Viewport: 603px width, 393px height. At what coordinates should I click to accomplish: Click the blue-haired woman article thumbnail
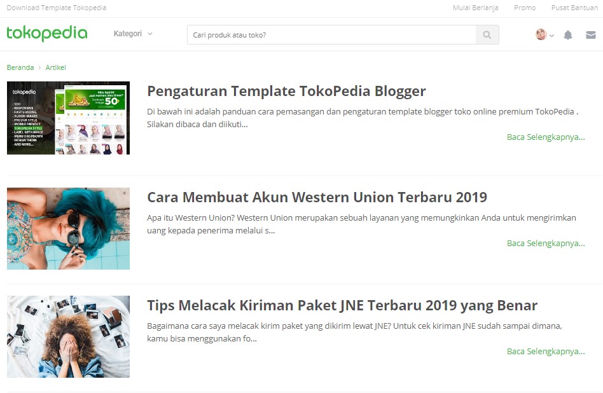pos(68,228)
